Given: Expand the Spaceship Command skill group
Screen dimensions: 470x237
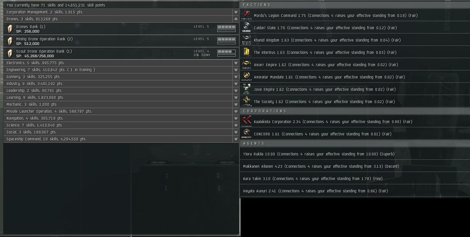Looking at the screenshot, I should [x=236, y=139].
